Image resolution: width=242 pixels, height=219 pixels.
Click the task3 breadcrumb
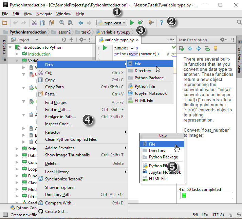pyautogui.click(x=83, y=32)
